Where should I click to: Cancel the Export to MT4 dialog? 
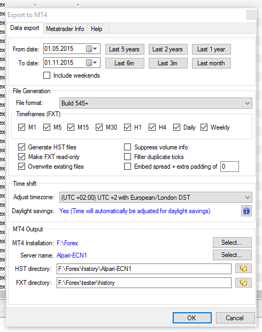[235, 318]
